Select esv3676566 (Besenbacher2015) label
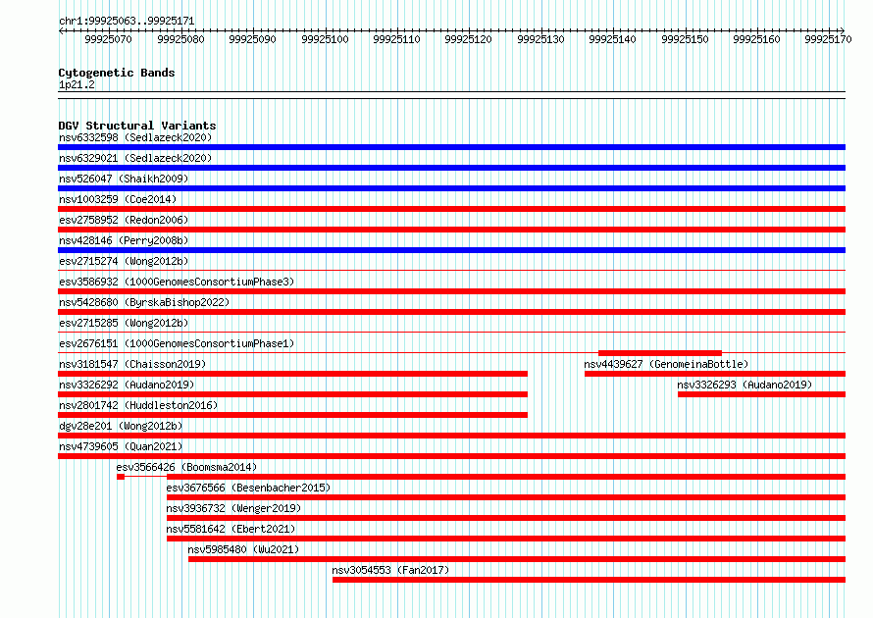The height and width of the screenshot is (618, 873). 248,488
